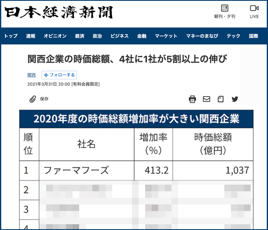This screenshot has width=268, height=230.
Task: Share the article via the envelope icon
Action: coord(207,99)
